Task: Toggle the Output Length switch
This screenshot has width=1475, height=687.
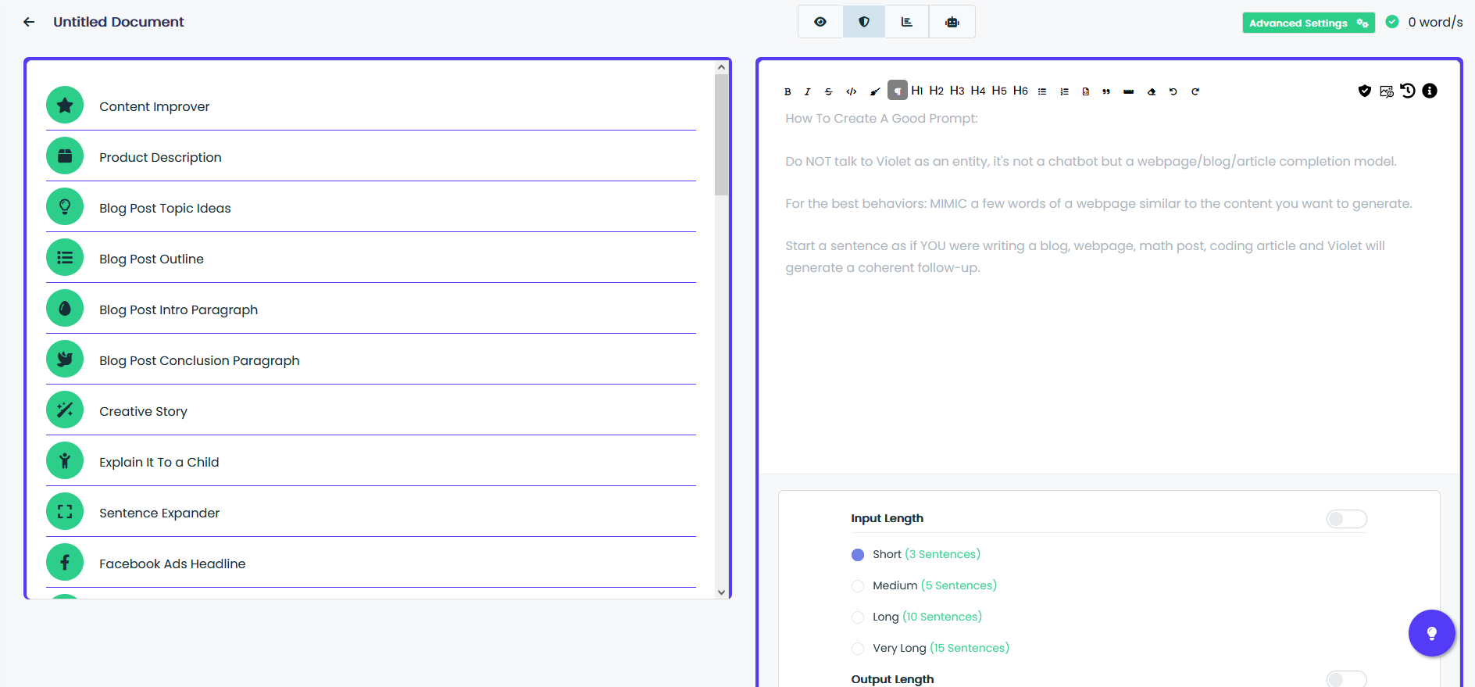Action: point(1347,679)
